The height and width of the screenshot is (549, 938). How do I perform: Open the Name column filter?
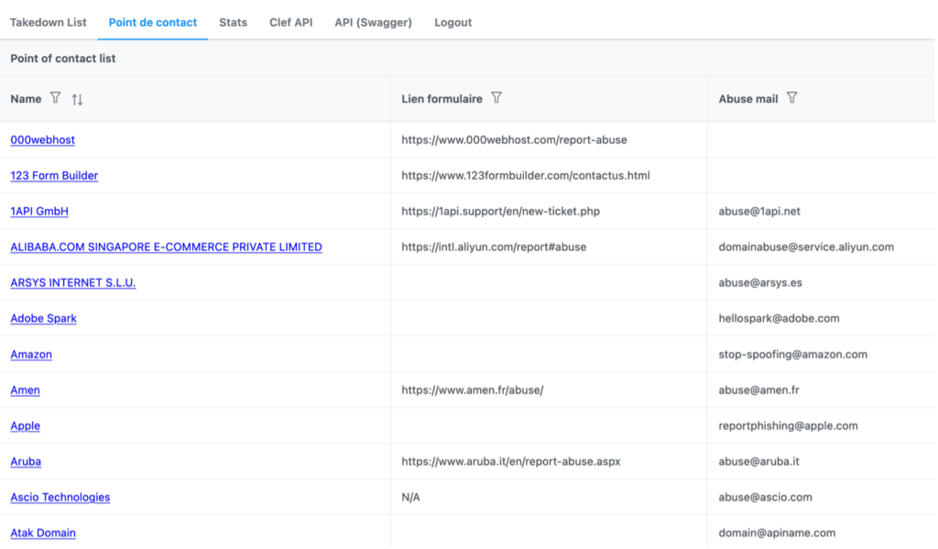point(55,97)
